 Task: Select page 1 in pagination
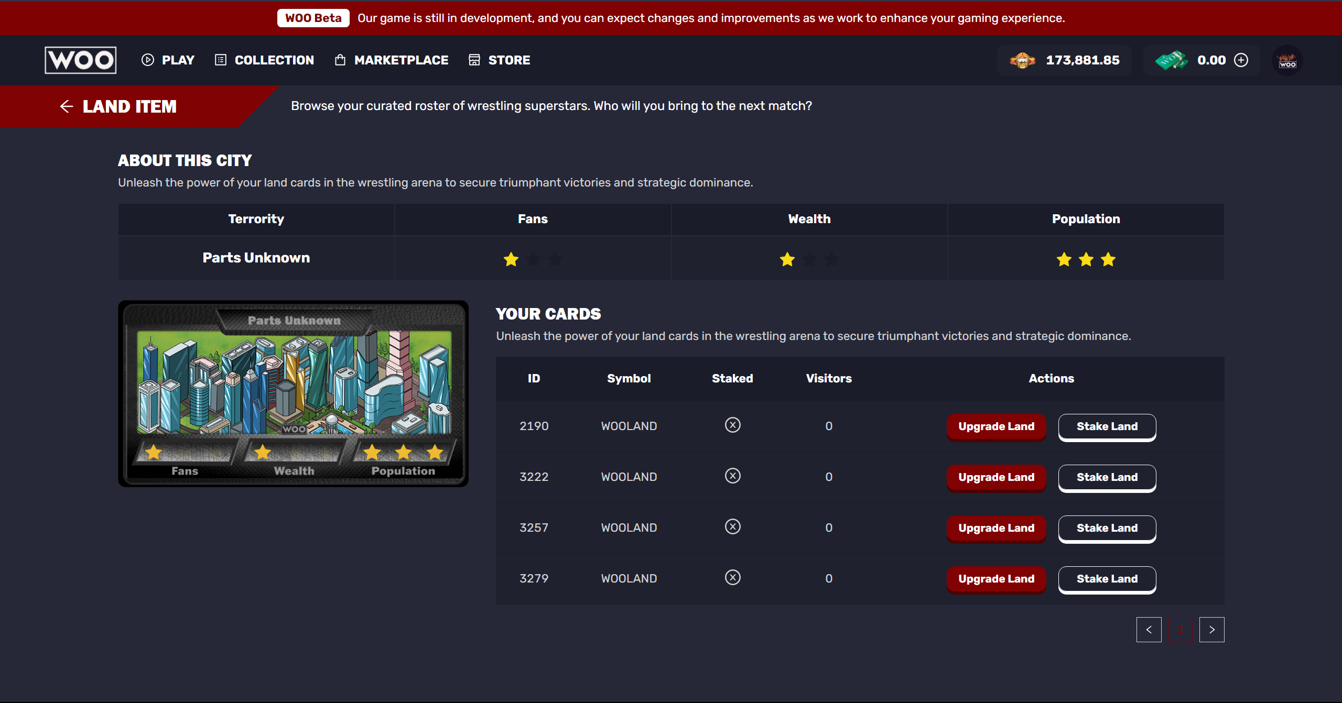1181,630
